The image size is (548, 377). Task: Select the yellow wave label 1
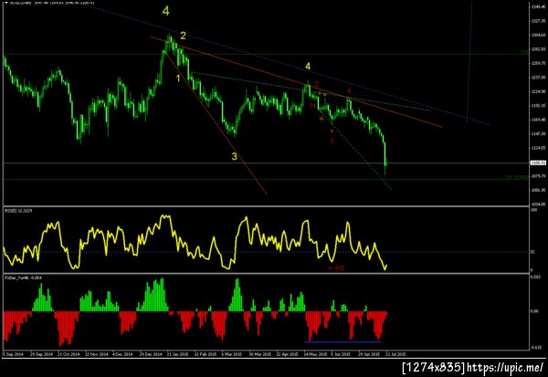[178, 79]
